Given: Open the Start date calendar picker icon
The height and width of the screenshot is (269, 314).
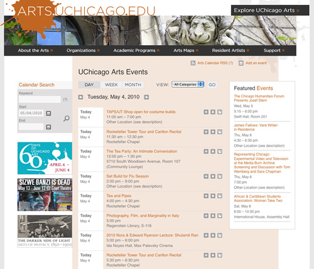Looking at the screenshot, I should (x=48, y=113).
